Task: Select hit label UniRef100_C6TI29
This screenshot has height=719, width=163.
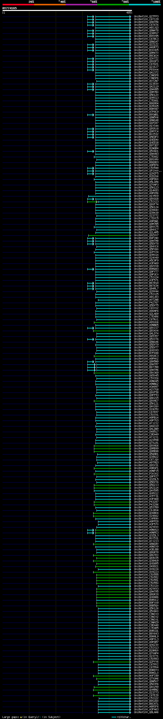Action: 146,19
